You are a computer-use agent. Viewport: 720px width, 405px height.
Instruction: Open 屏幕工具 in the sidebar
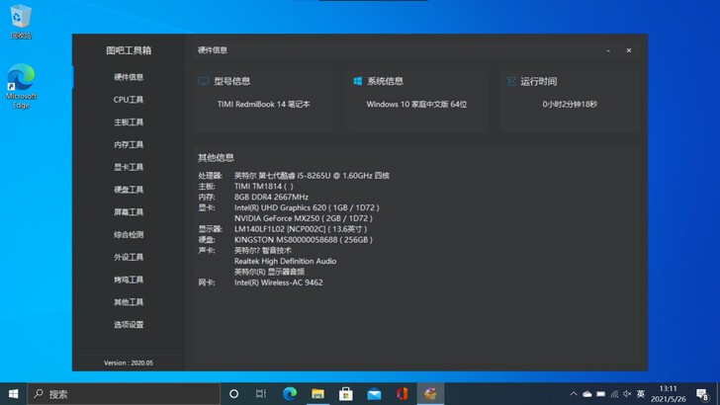(x=129, y=212)
